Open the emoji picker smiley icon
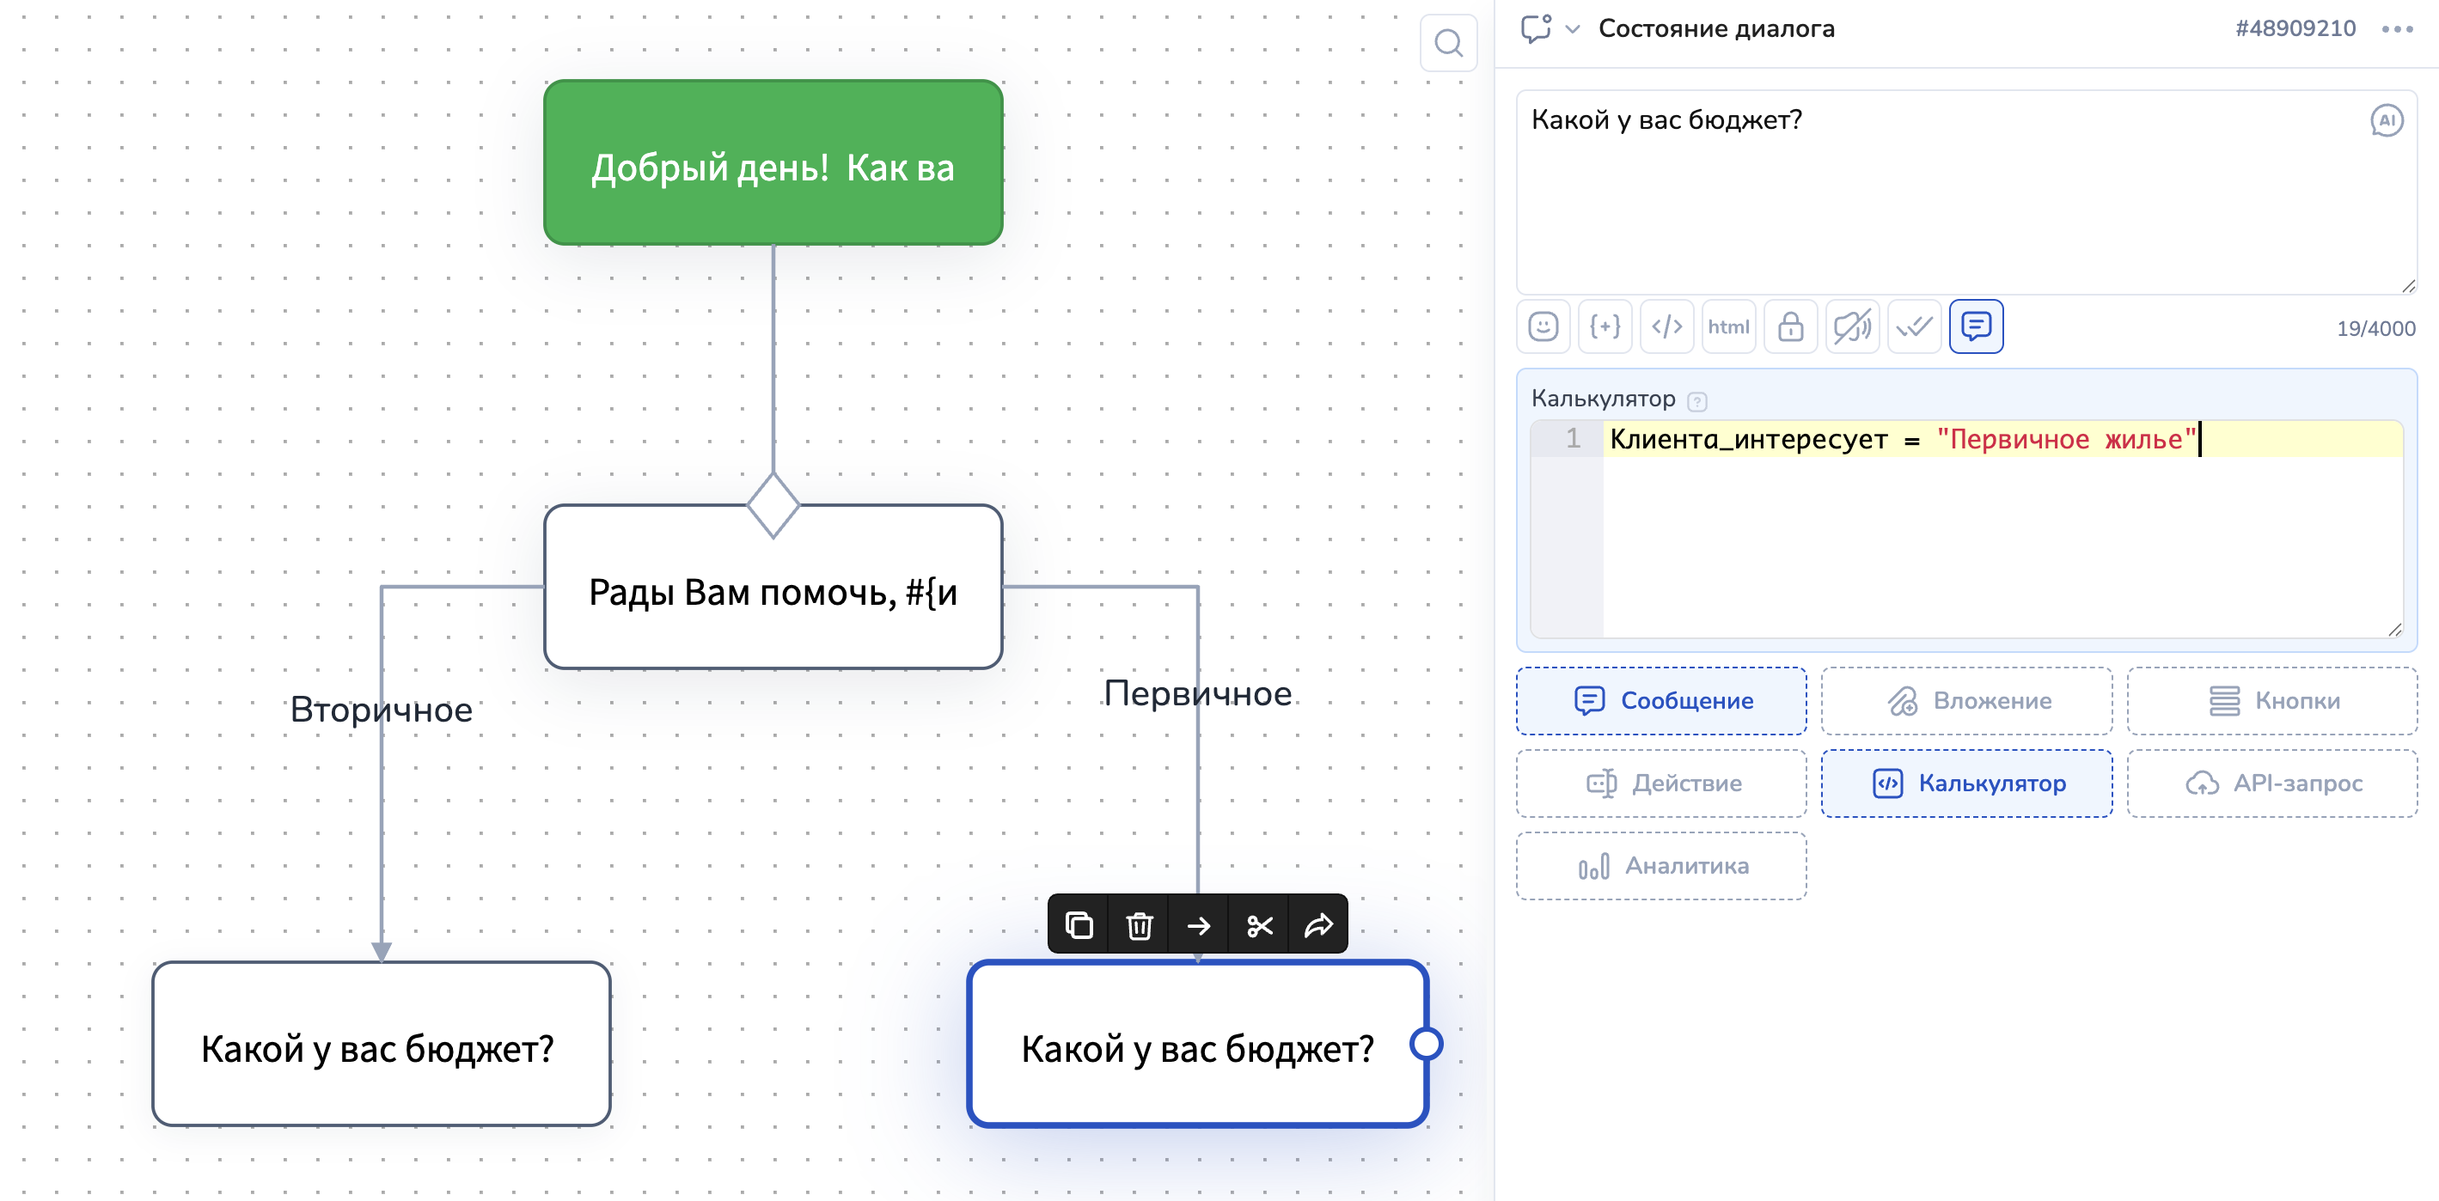Viewport: 2439px width, 1201px height. 1543,326
